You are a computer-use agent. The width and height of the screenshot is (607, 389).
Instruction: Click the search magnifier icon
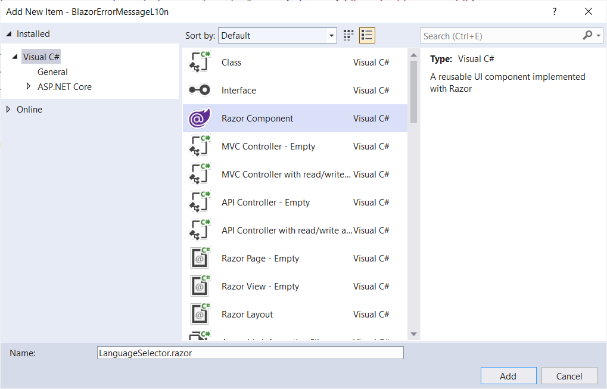(x=587, y=36)
